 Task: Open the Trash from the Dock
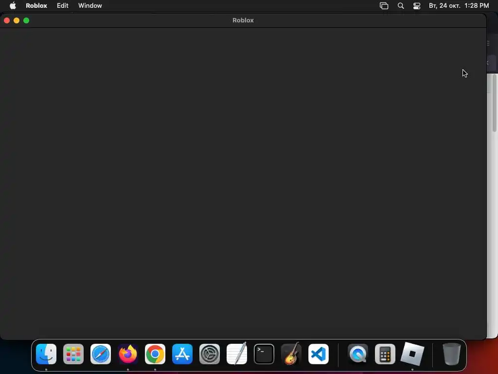tap(452, 354)
